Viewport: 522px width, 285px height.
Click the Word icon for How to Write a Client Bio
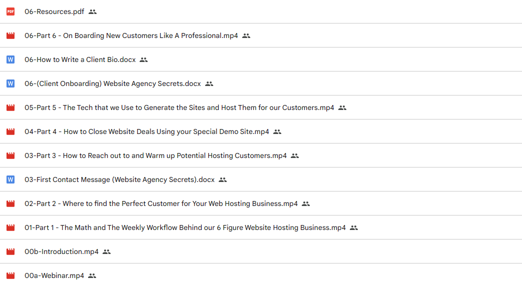click(x=11, y=59)
